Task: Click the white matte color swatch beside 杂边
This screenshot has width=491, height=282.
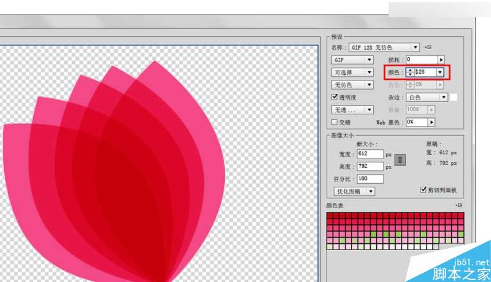Action: pos(454,98)
